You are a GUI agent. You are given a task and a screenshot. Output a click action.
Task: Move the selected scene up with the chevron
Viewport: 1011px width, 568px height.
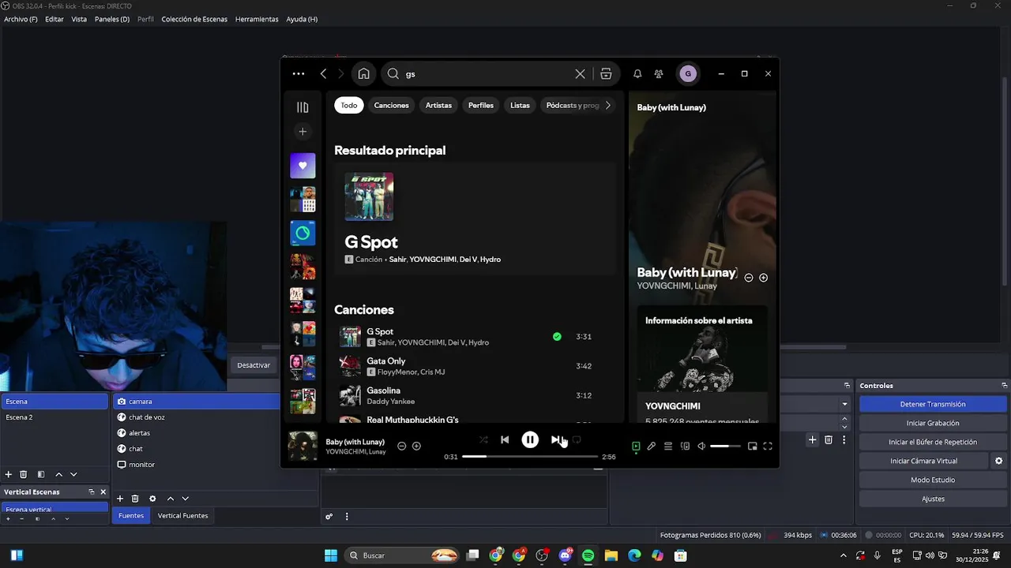pos(58,474)
